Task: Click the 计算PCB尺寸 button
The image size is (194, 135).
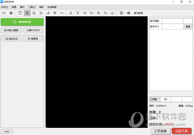Action: (x=33, y=30)
